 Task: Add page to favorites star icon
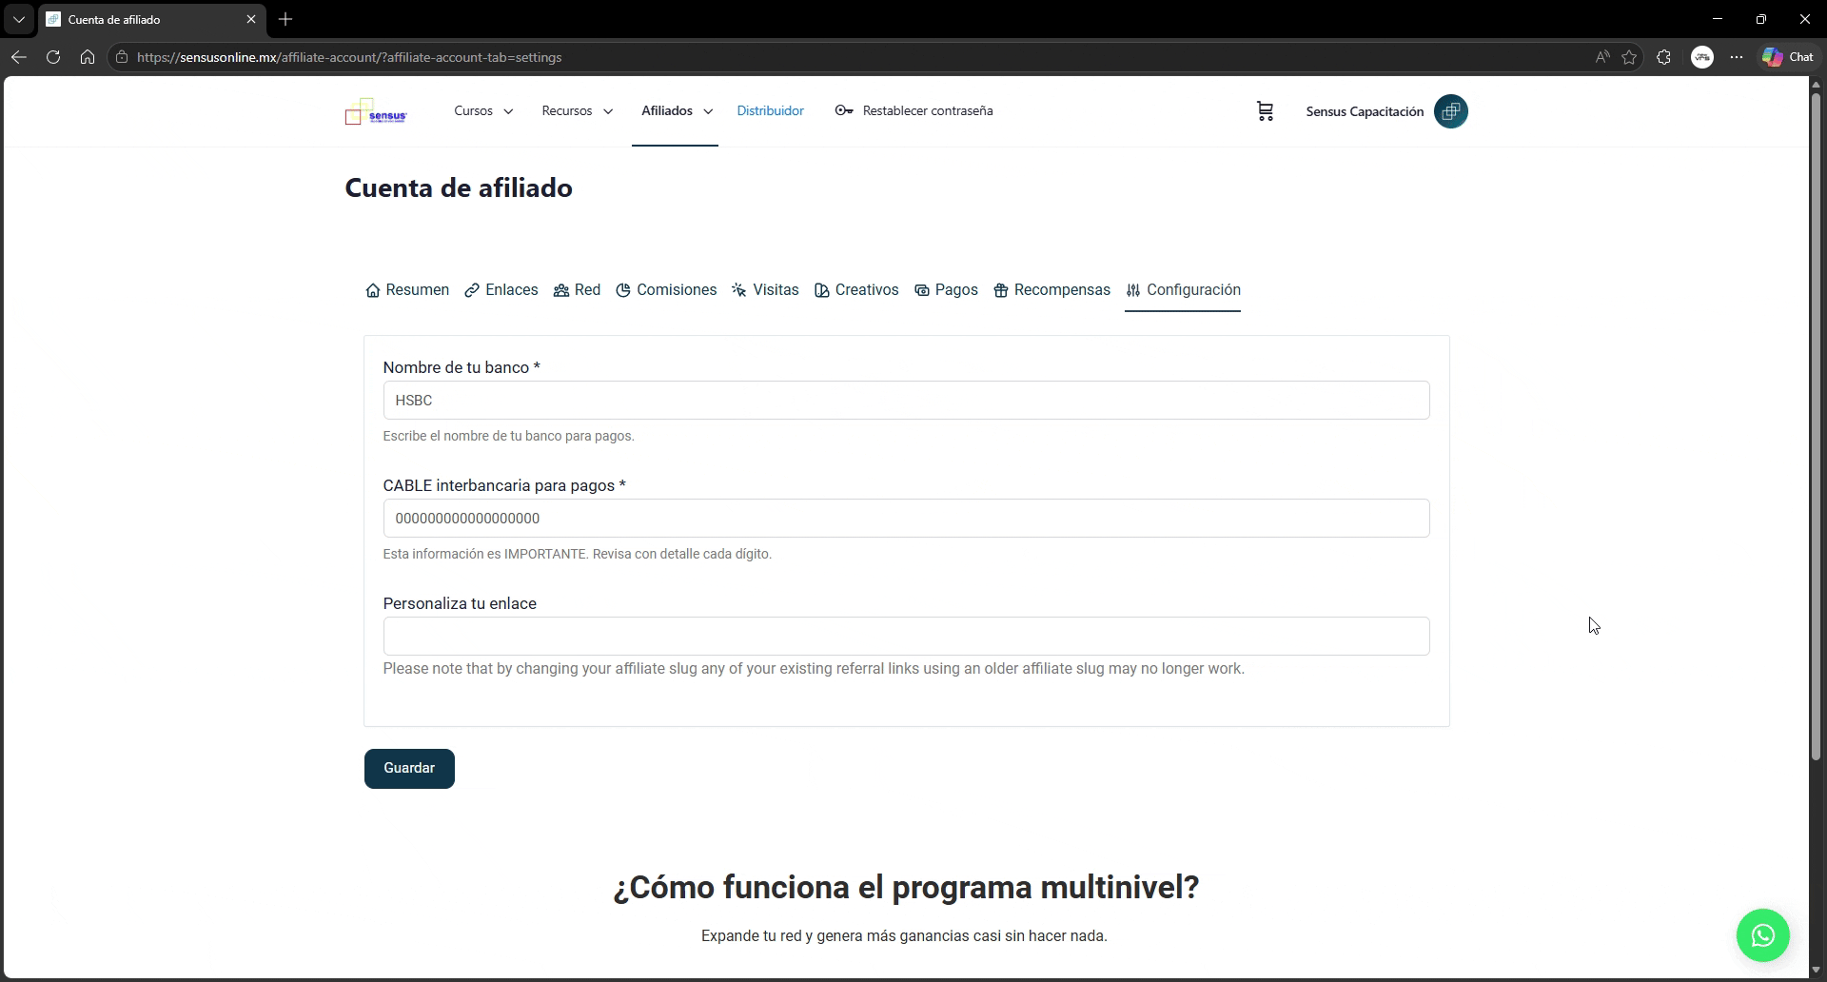click(1629, 57)
